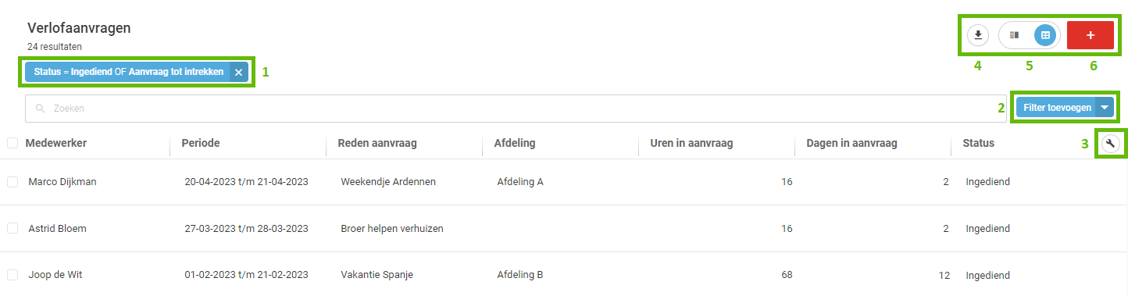Click the download export icon
Image resolution: width=1128 pixels, height=296 pixels.
[x=977, y=35]
